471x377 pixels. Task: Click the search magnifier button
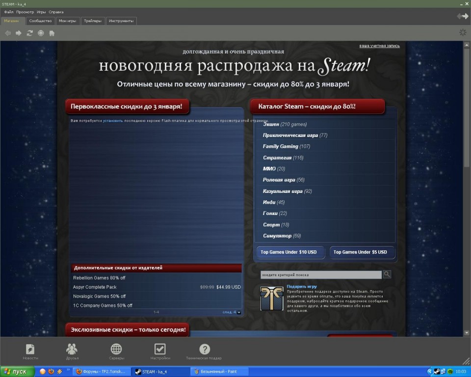(x=387, y=274)
